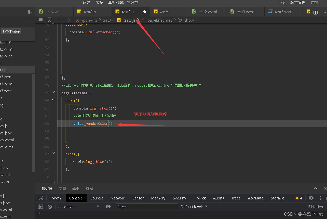Switch to the test2.js tab
The height and width of the screenshot is (219, 327).
tap(92, 12)
